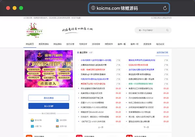The height and width of the screenshot is (137, 195).
Task: Click the 返回旧版刀网 link
Action: tap(162, 53)
